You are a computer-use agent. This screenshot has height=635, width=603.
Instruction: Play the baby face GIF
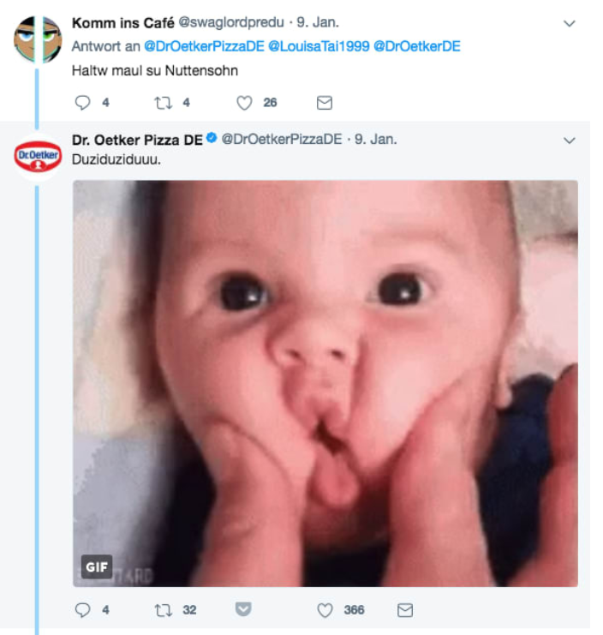325,383
